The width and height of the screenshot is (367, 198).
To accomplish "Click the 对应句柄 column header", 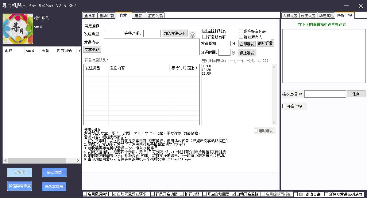I will point(66,51).
